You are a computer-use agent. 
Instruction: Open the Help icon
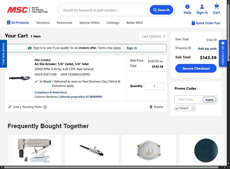tap(187, 7)
